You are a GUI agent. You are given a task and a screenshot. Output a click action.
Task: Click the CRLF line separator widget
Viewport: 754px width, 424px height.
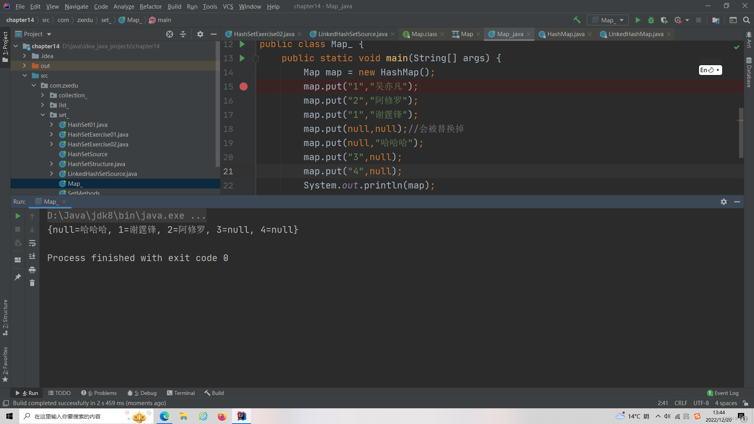tap(681, 403)
